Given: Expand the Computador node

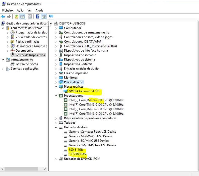Looking at the screenshot, I should 56,28.
